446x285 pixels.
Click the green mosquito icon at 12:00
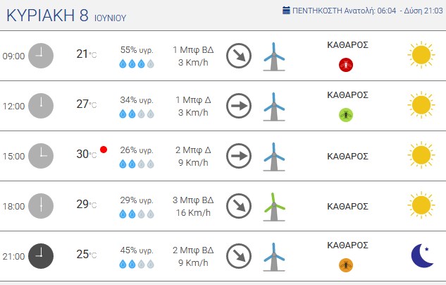tap(346, 115)
